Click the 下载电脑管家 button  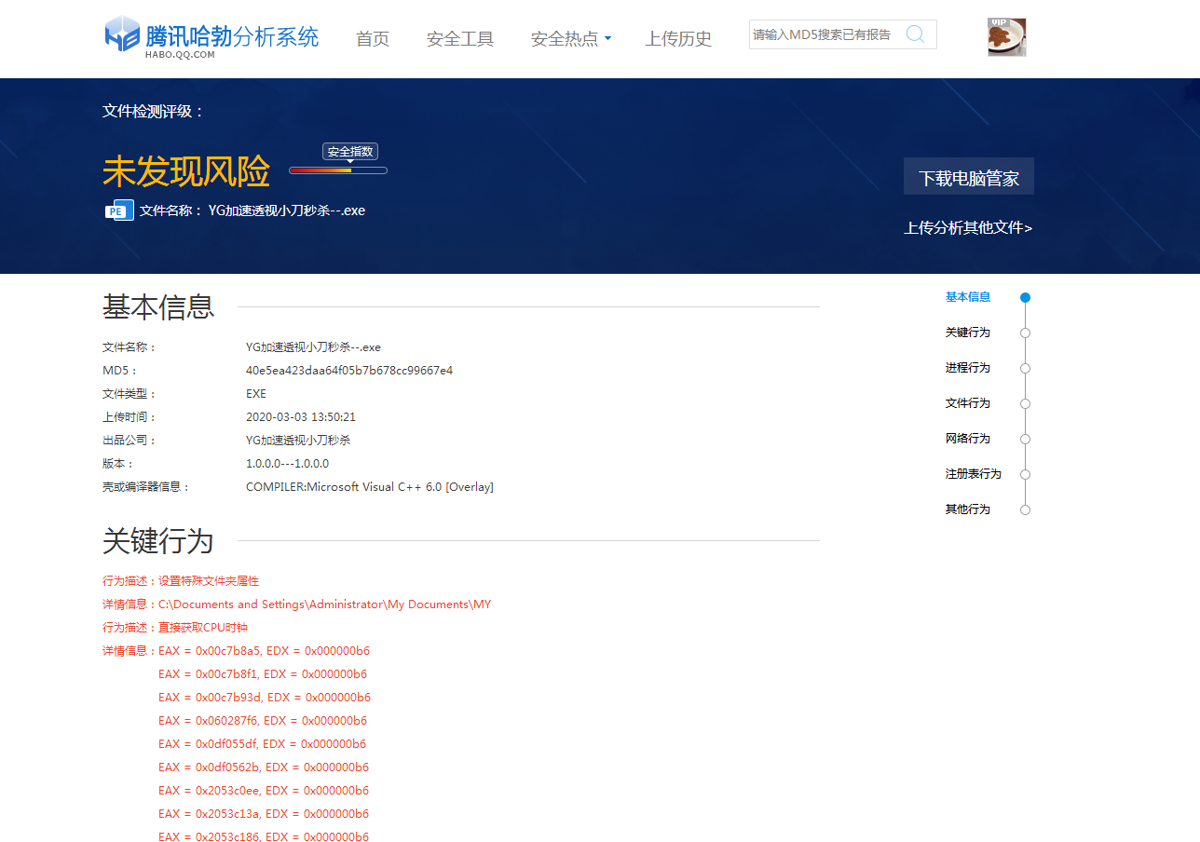pyautogui.click(x=969, y=176)
